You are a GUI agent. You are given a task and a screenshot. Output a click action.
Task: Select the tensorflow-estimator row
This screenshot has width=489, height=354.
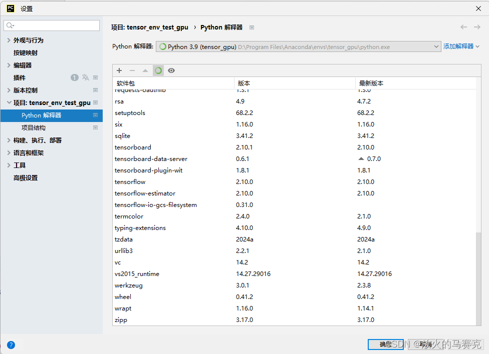tap(295, 193)
